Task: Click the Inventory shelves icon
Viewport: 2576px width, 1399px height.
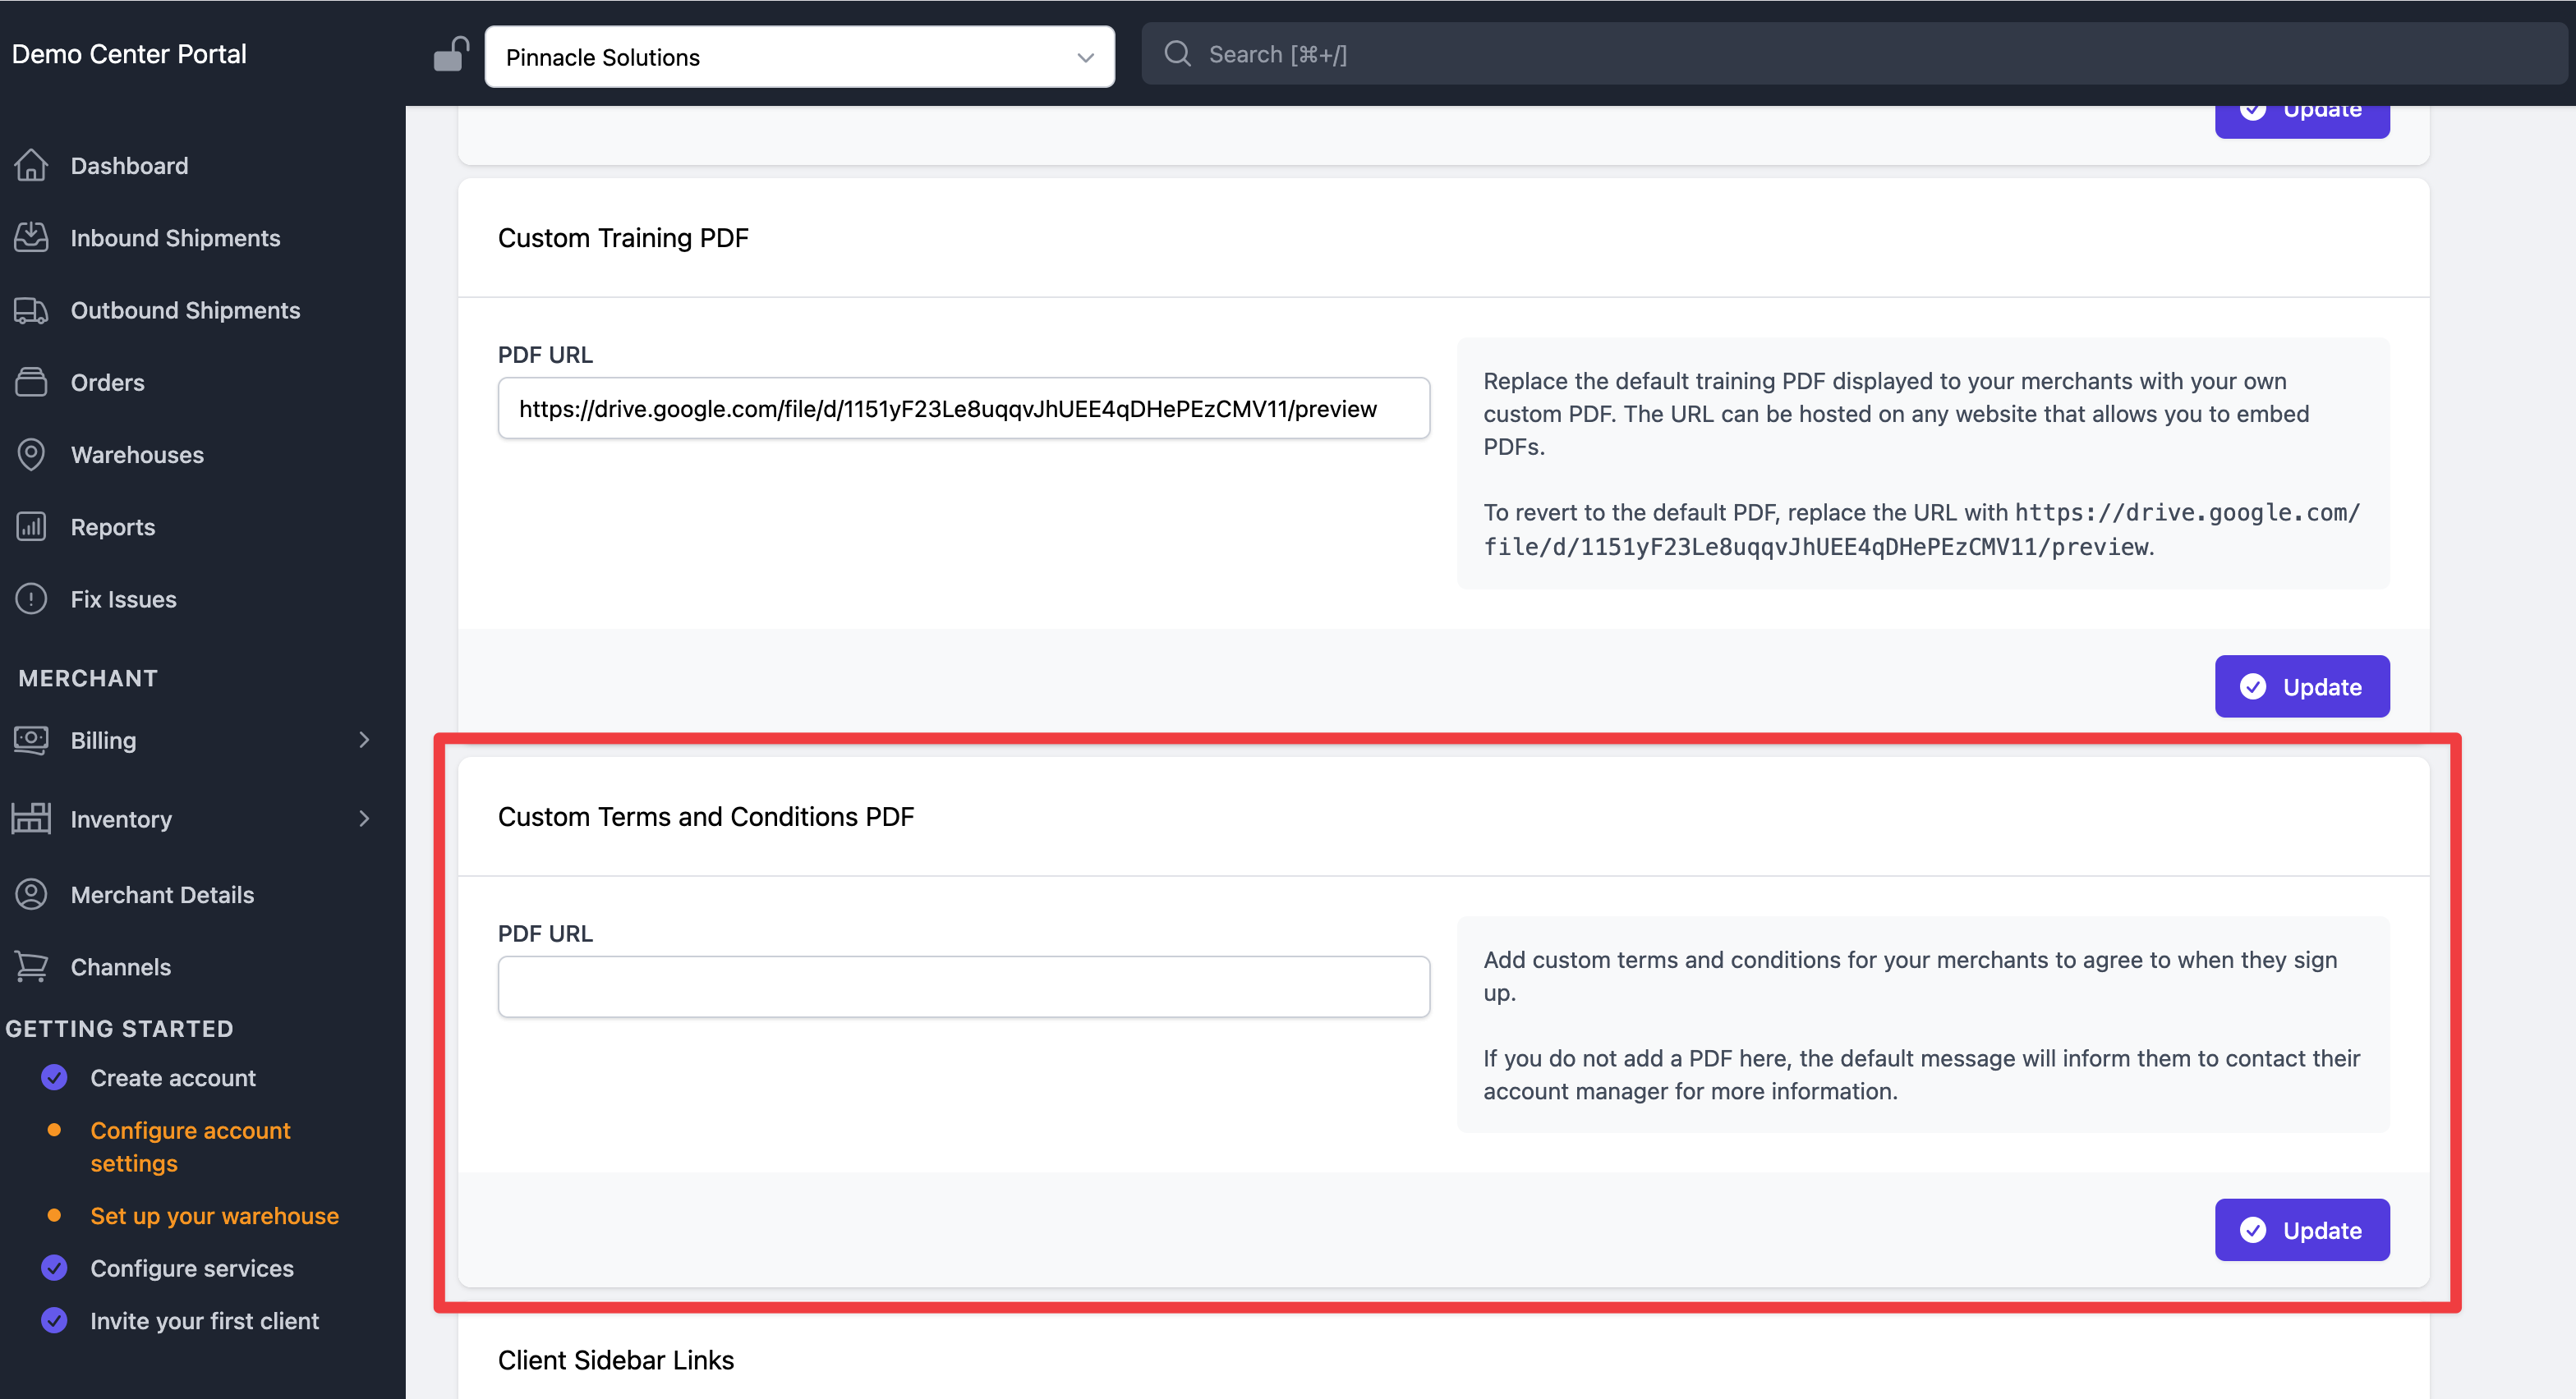Action: [x=31, y=819]
